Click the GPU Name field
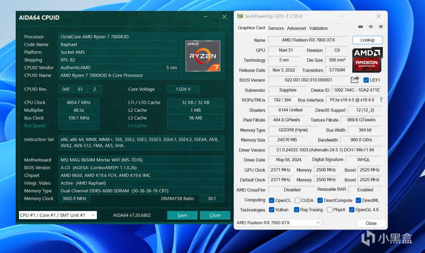 point(308,40)
